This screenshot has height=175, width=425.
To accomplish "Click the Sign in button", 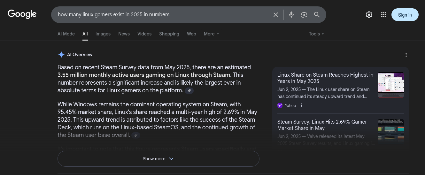I will click(x=405, y=15).
